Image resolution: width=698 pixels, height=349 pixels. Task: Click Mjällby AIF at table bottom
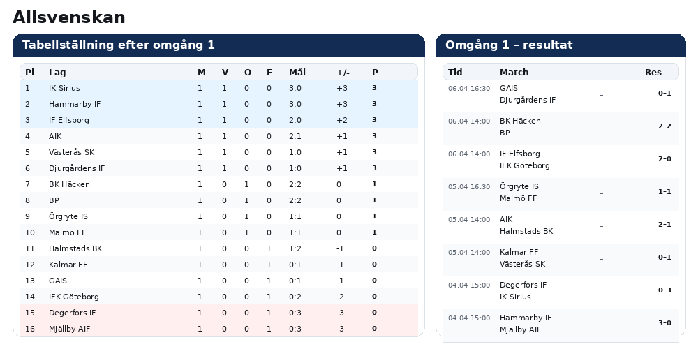69,329
